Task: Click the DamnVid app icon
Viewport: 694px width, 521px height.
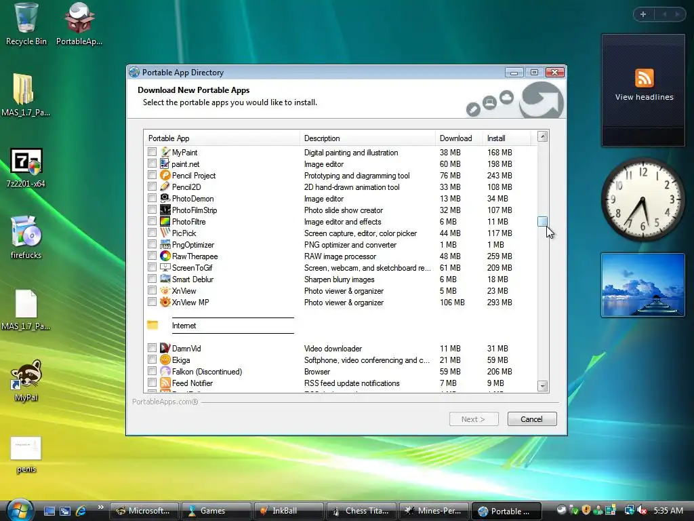Action: pyautogui.click(x=165, y=348)
